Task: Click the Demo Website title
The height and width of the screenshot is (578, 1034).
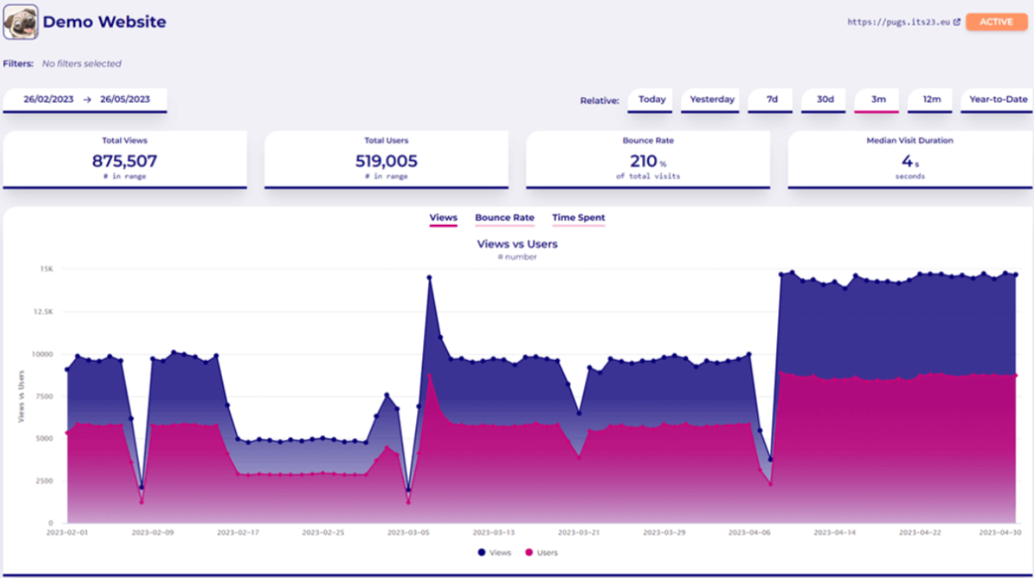Action: [104, 22]
